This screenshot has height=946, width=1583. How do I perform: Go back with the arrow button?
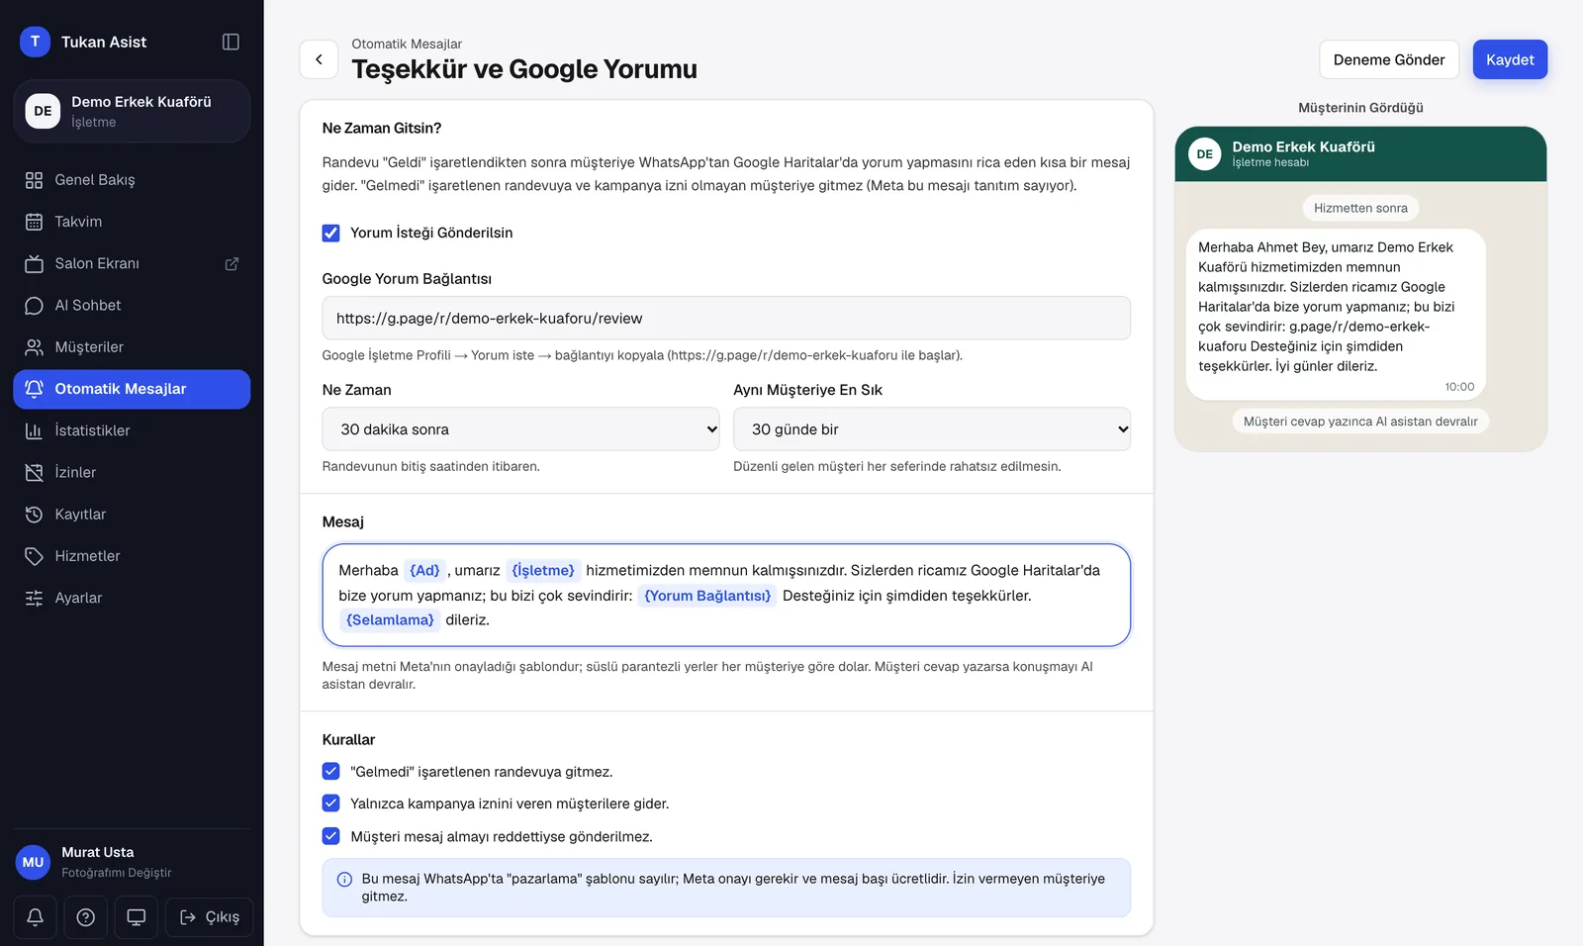(x=319, y=59)
